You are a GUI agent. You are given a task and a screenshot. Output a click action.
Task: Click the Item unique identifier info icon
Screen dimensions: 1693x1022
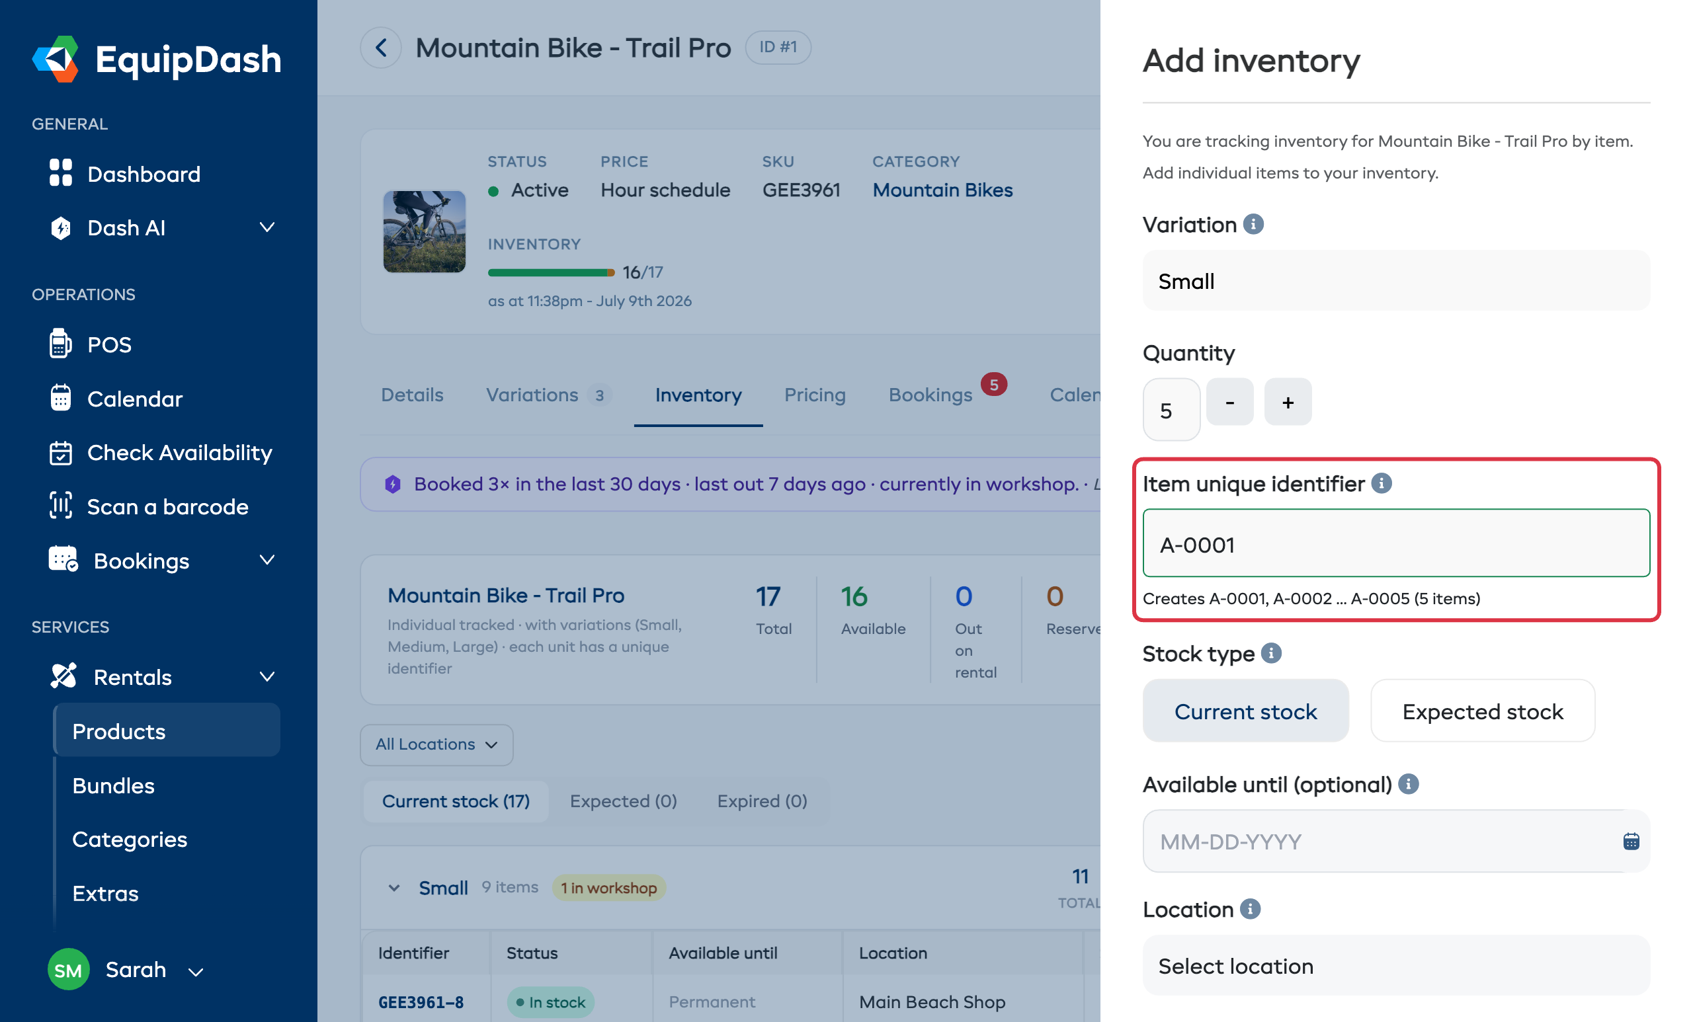[x=1382, y=483]
